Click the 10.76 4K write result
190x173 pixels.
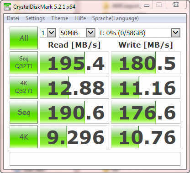(x=146, y=137)
